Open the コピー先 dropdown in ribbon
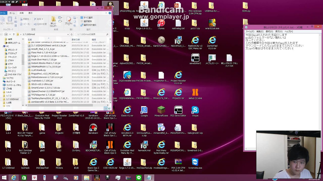Screen dimensions: 323x181 click(25, 24)
